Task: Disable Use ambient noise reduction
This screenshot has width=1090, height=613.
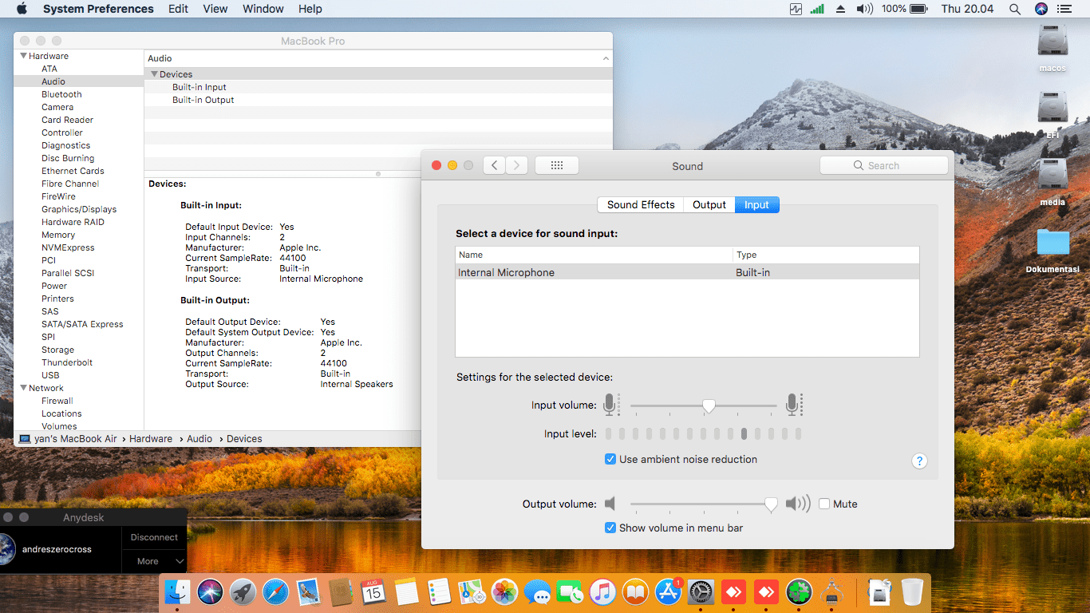Action: coord(610,460)
